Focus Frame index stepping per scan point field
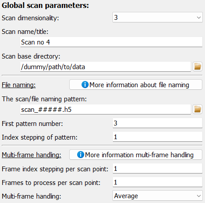The height and width of the screenshot is (203, 205). (x=157, y=169)
